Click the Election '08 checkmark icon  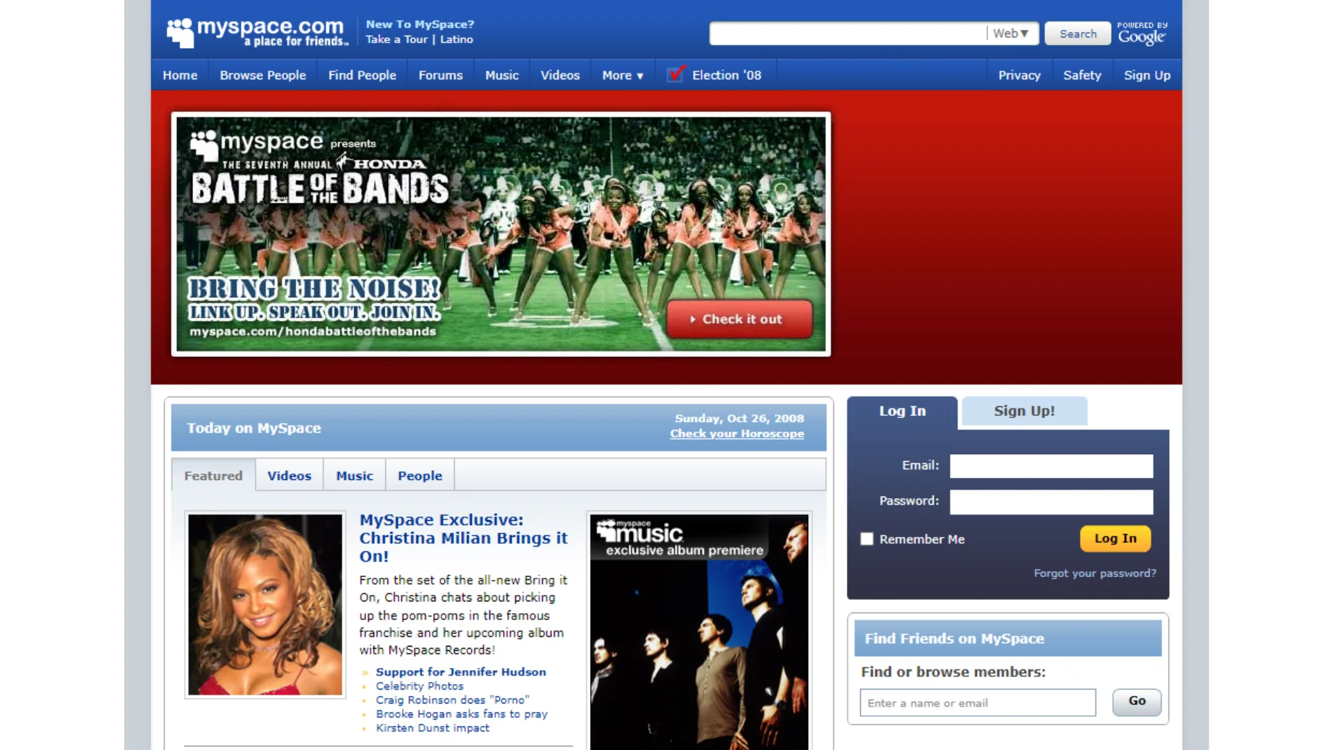676,74
